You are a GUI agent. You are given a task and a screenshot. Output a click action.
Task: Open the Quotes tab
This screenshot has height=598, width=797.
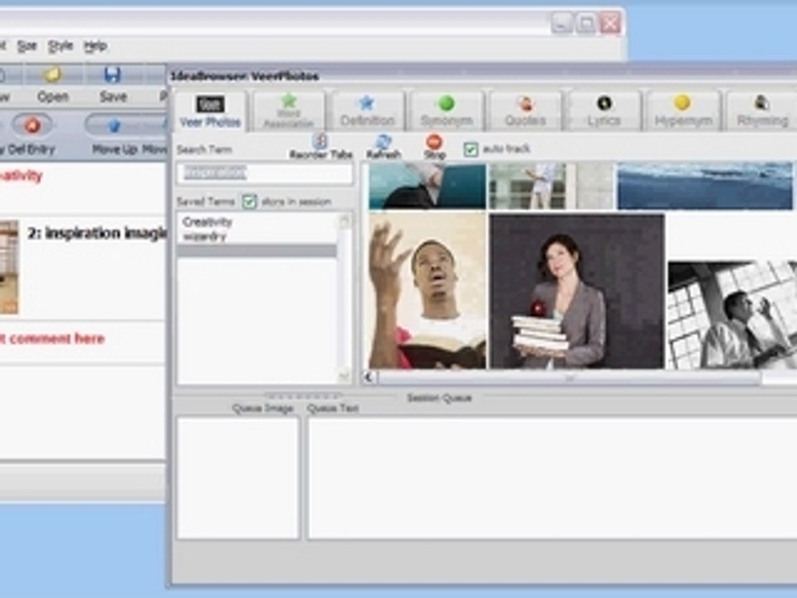(525, 111)
